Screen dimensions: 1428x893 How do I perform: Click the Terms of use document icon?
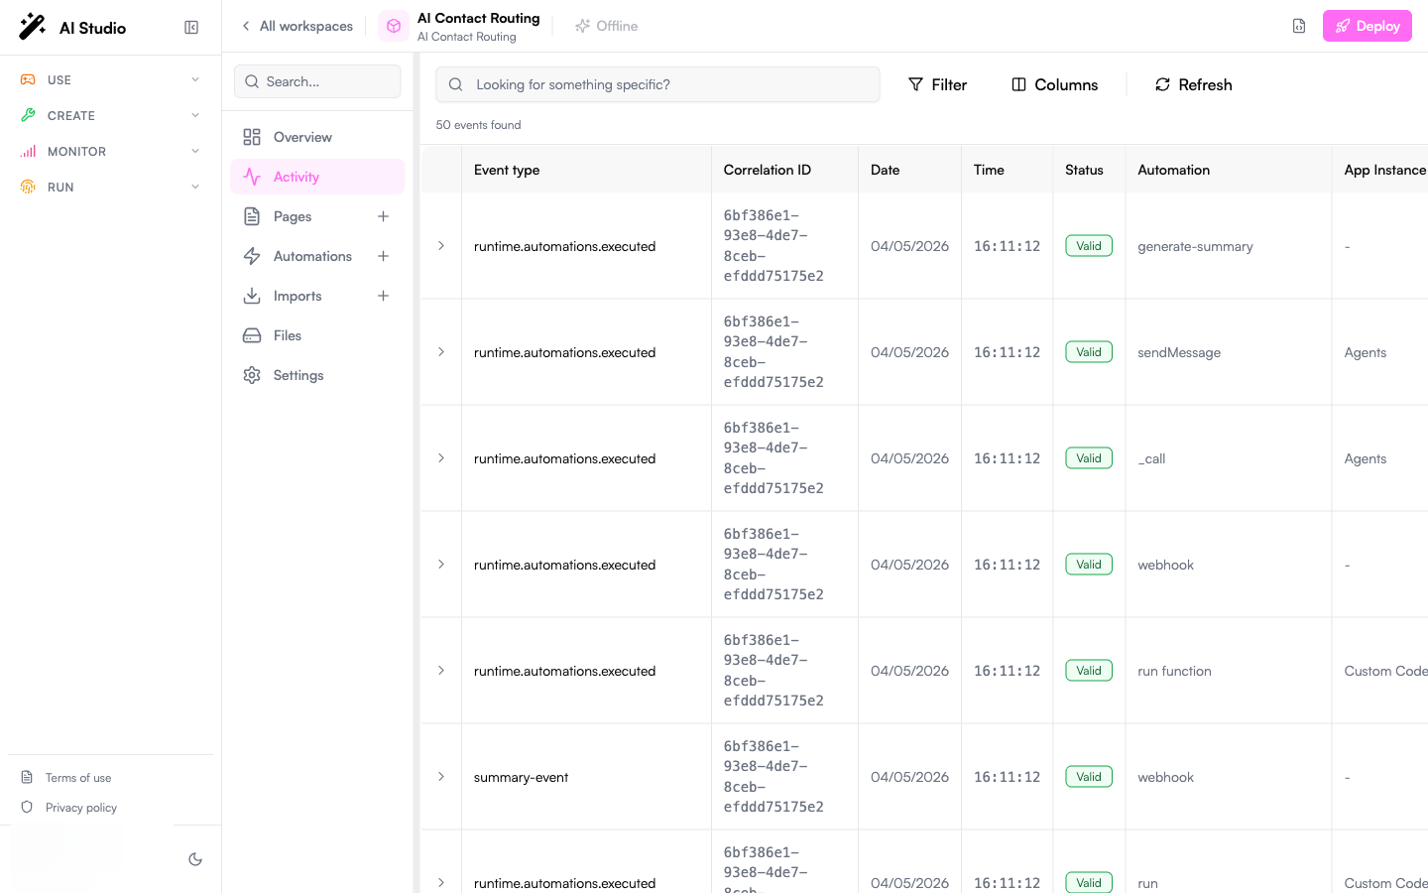(x=27, y=777)
